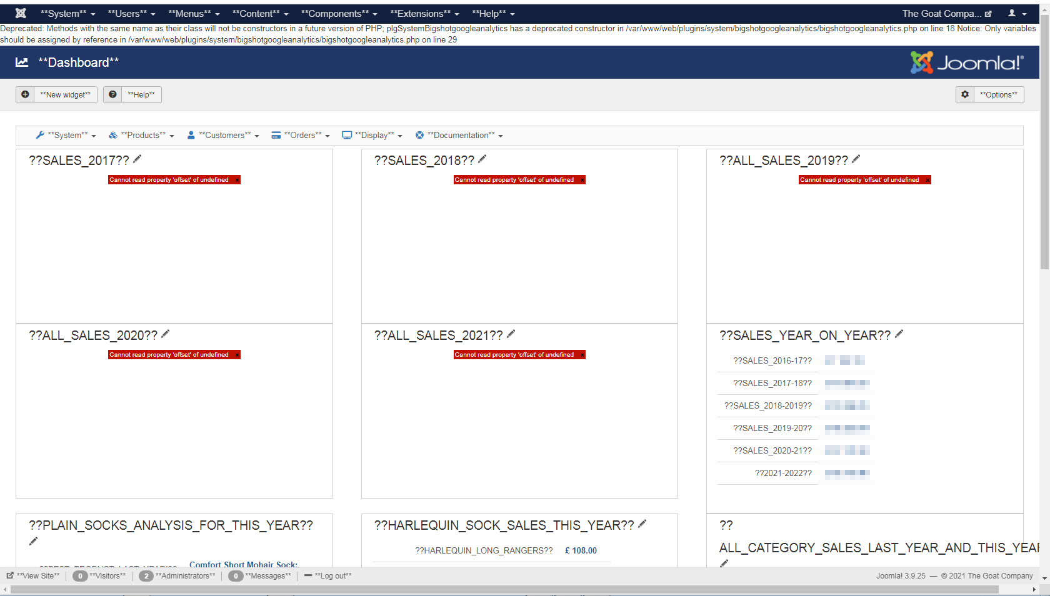This screenshot has width=1050, height=596.
Task: Dismiss the error in ??ALL_SALES_2021?? widget
Action: [x=582, y=355]
